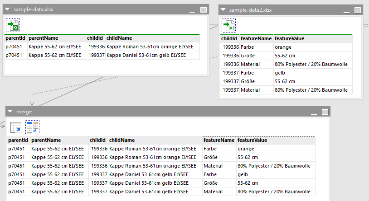Viewport: 369px width, 201px height.
Task: Select childName column header in merge
Action: coord(155,140)
